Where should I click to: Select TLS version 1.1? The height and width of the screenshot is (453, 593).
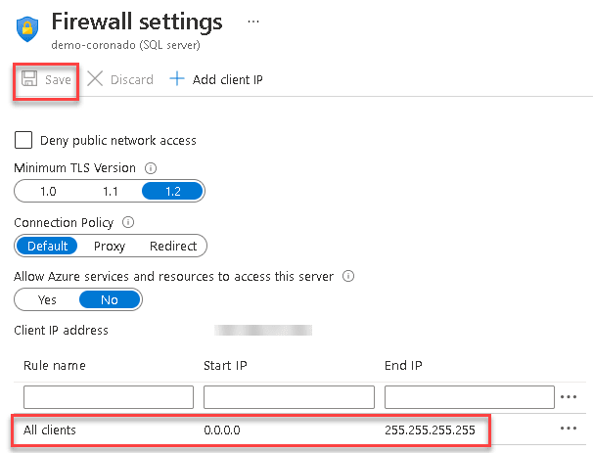click(111, 191)
